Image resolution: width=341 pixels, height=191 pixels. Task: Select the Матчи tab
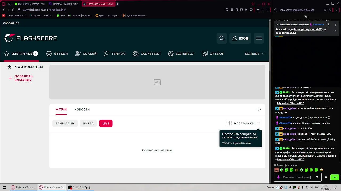(61, 110)
